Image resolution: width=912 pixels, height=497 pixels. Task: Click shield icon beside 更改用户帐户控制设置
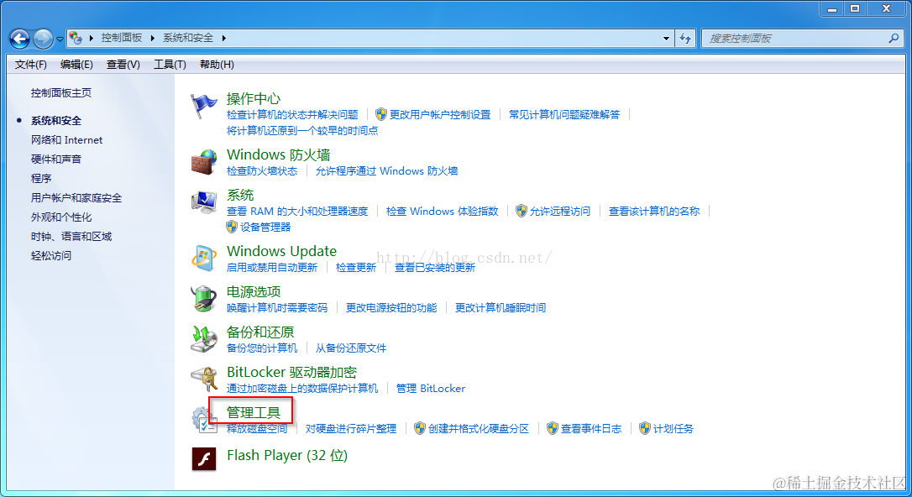point(381,114)
